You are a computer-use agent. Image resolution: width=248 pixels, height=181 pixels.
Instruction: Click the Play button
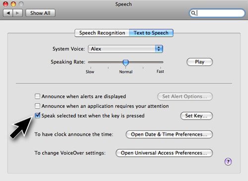[199, 62]
